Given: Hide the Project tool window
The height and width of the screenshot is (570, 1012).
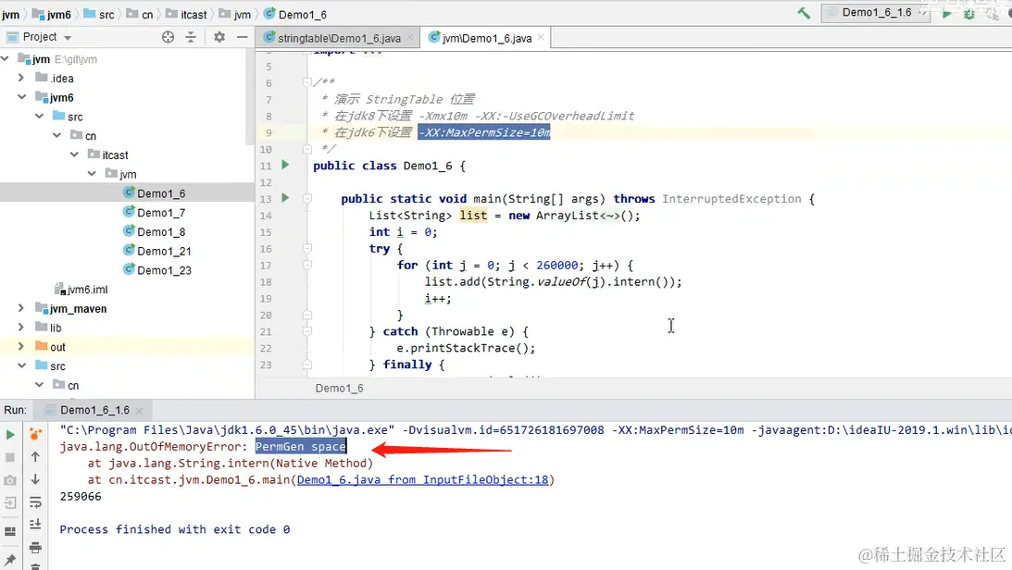Looking at the screenshot, I should coord(242,37).
